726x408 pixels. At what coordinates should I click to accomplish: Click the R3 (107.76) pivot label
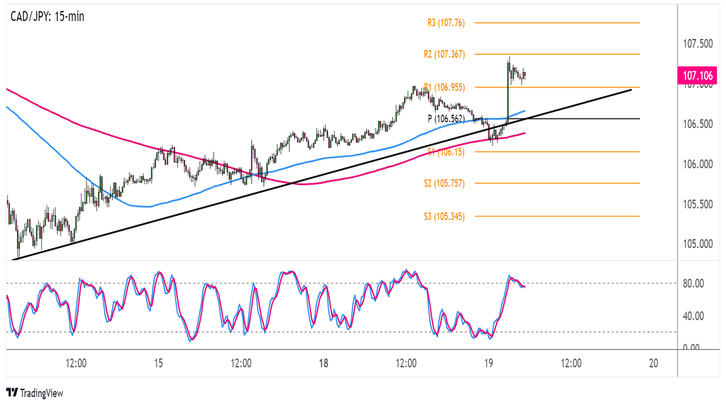point(446,23)
